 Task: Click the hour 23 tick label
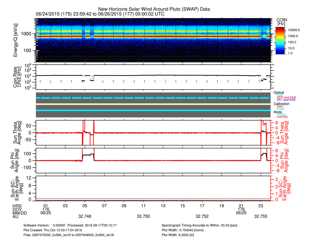(x=261, y=206)
